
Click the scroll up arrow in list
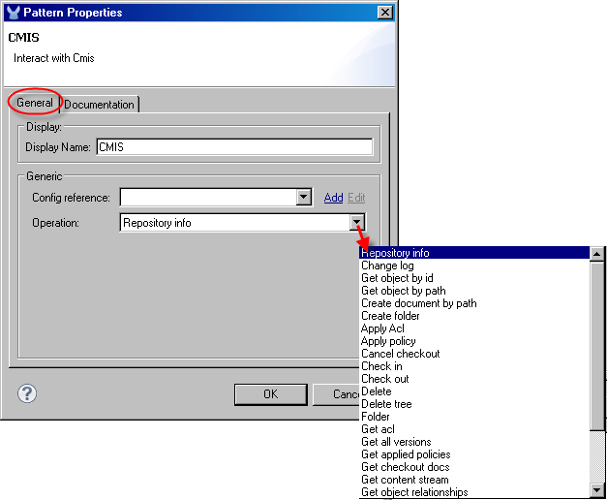[597, 253]
